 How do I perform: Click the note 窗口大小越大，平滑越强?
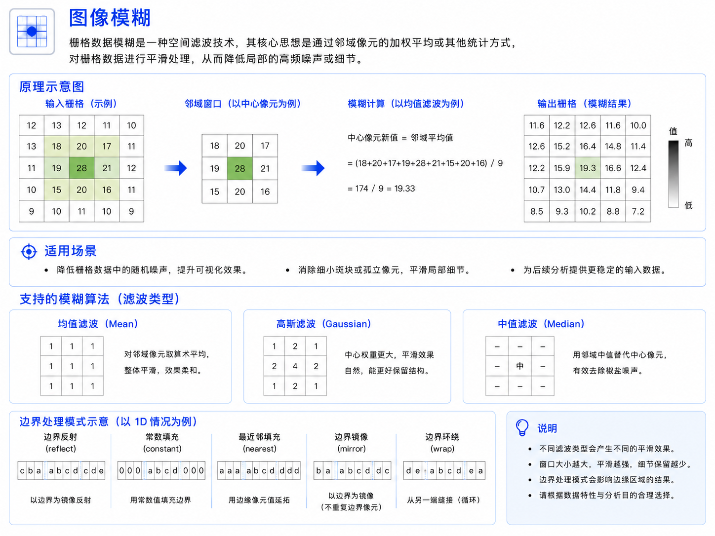click(x=615, y=464)
